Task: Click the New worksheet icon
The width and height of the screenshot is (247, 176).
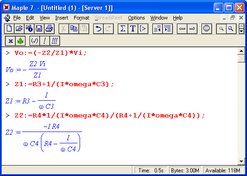Action: (x=9, y=29)
